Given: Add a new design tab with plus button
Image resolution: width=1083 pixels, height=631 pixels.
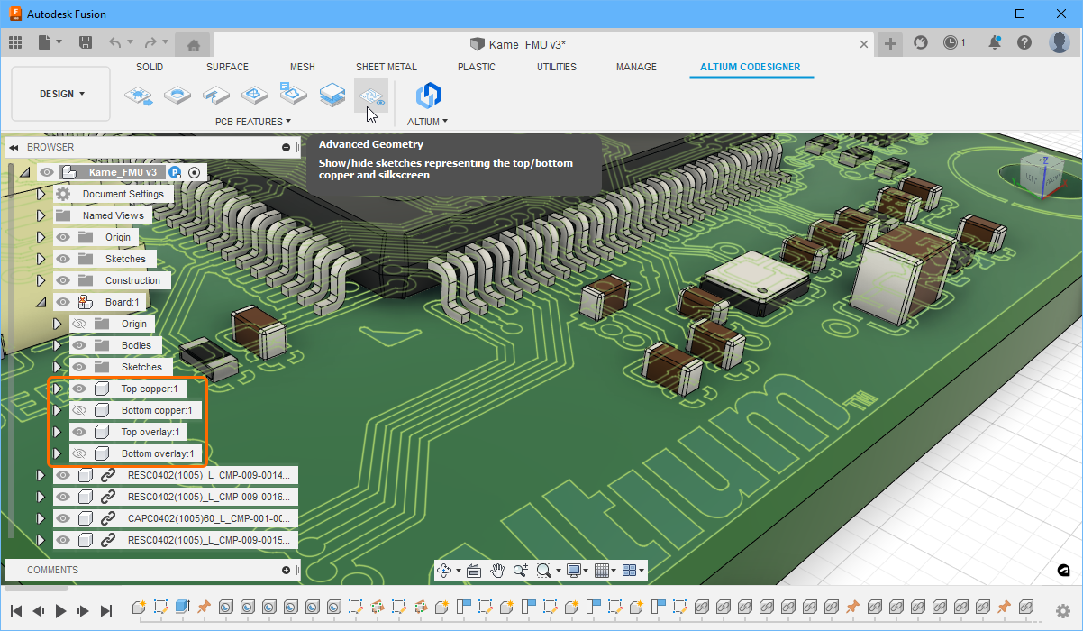Looking at the screenshot, I should [x=890, y=43].
